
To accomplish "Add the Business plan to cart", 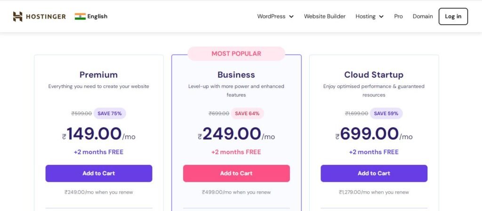I will click(x=236, y=173).
